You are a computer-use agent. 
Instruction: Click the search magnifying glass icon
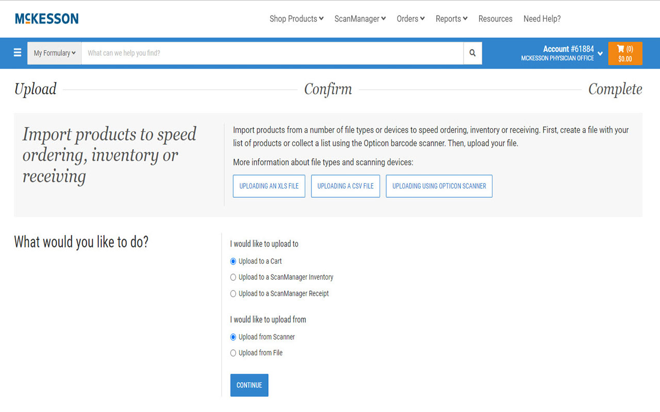[x=472, y=53]
